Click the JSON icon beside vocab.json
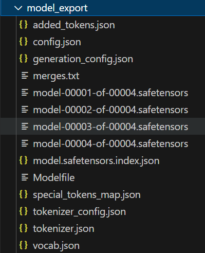The height and width of the screenshot is (253, 205). [24, 245]
